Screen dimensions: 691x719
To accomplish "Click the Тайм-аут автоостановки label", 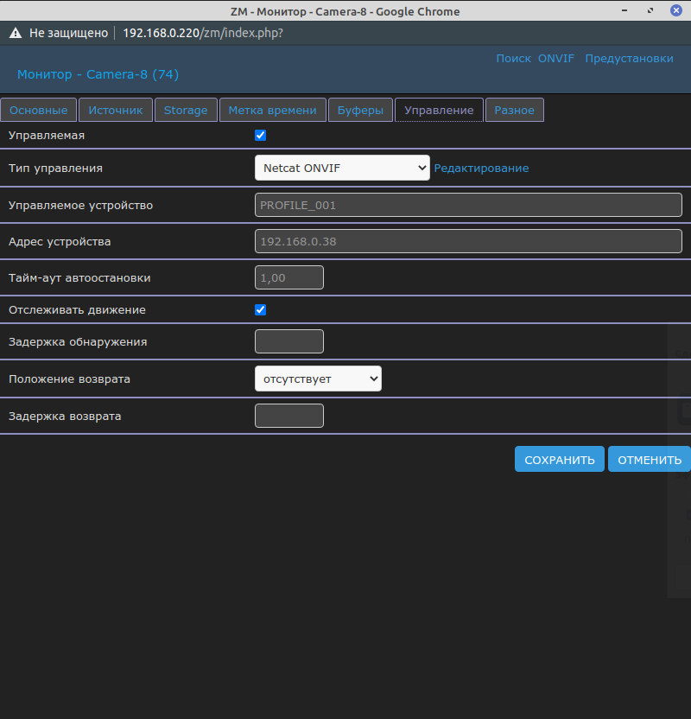I will (x=79, y=278).
